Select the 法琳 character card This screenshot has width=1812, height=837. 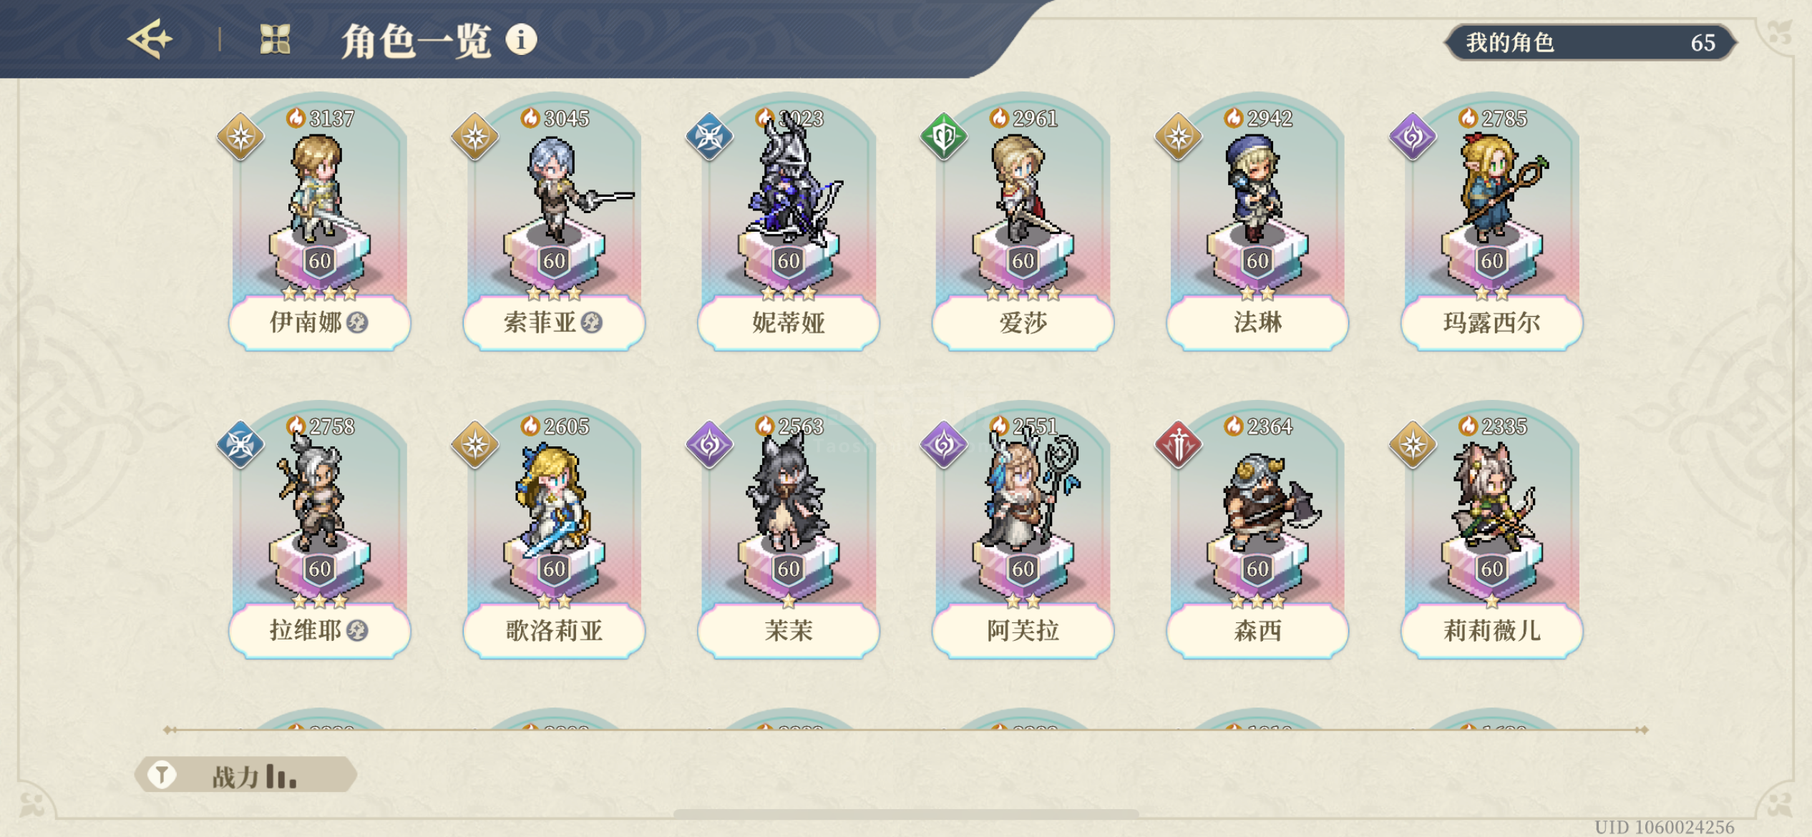1257,223
